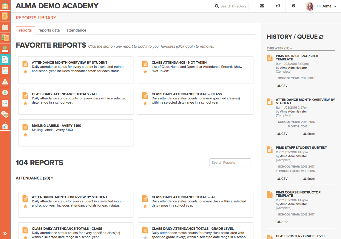This screenshot has height=239, width=341.
Task: Click the envelope messages icon
Action: (x=262, y=6)
